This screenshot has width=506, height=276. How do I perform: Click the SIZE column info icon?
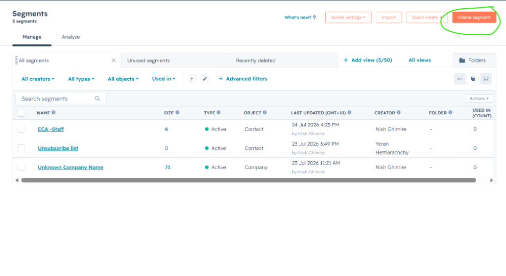coord(177,112)
